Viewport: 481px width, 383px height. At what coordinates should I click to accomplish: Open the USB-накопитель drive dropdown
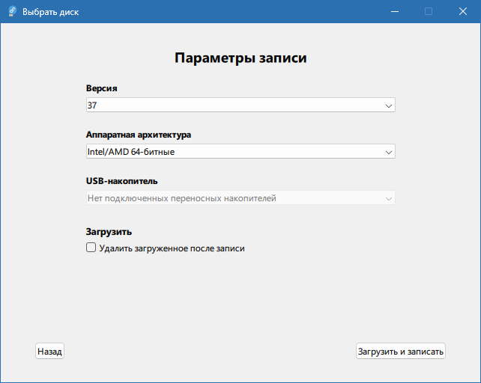pyautogui.click(x=240, y=198)
